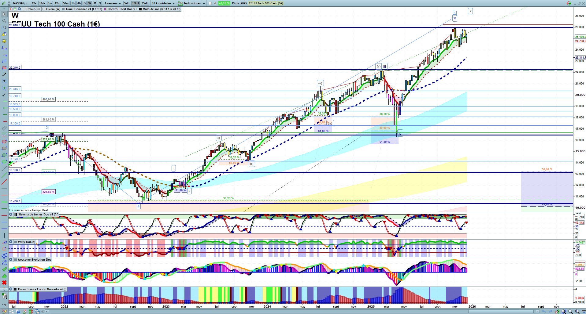This screenshot has width=586, height=314.
Task: Click the red X delete icon
Action: 4,283
